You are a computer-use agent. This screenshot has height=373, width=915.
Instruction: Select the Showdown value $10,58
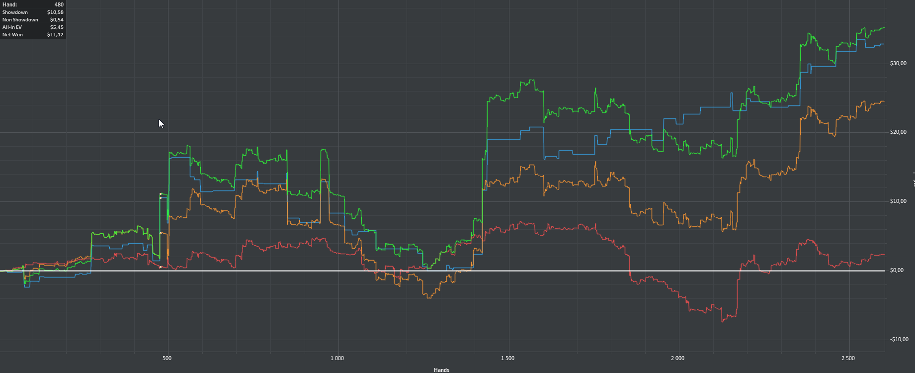(55, 12)
